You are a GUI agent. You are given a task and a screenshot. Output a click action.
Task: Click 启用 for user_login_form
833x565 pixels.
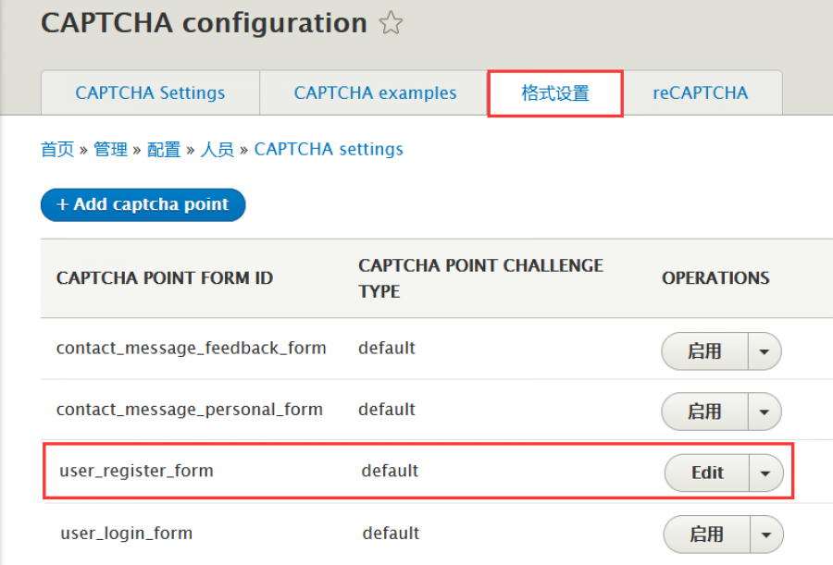pos(706,534)
